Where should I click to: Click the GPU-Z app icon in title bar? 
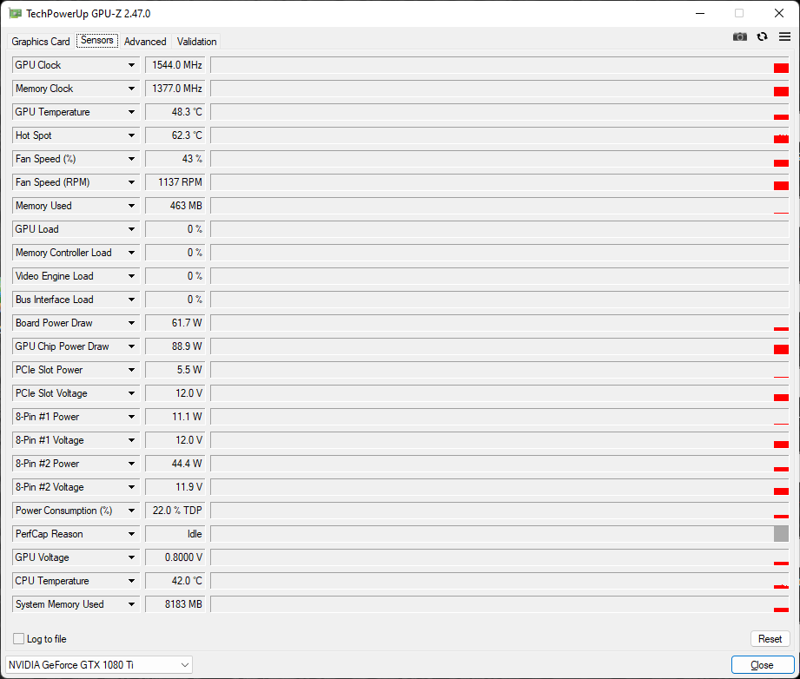(x=15, y=13)
